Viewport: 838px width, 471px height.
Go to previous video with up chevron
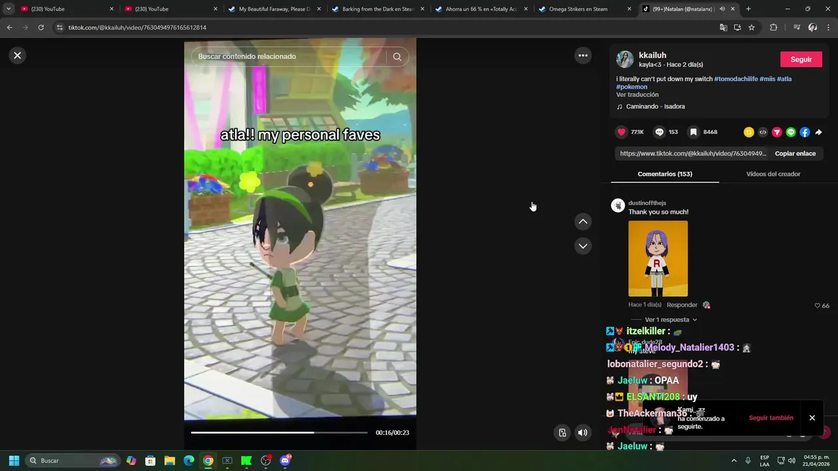[x=583, y=222]
